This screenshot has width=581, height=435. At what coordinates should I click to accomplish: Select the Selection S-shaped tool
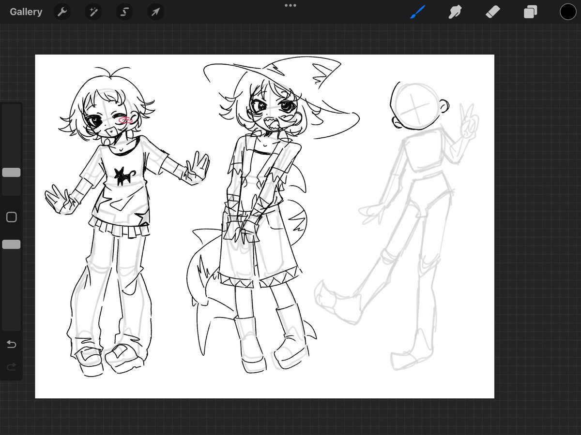click(x=124, y=12)
